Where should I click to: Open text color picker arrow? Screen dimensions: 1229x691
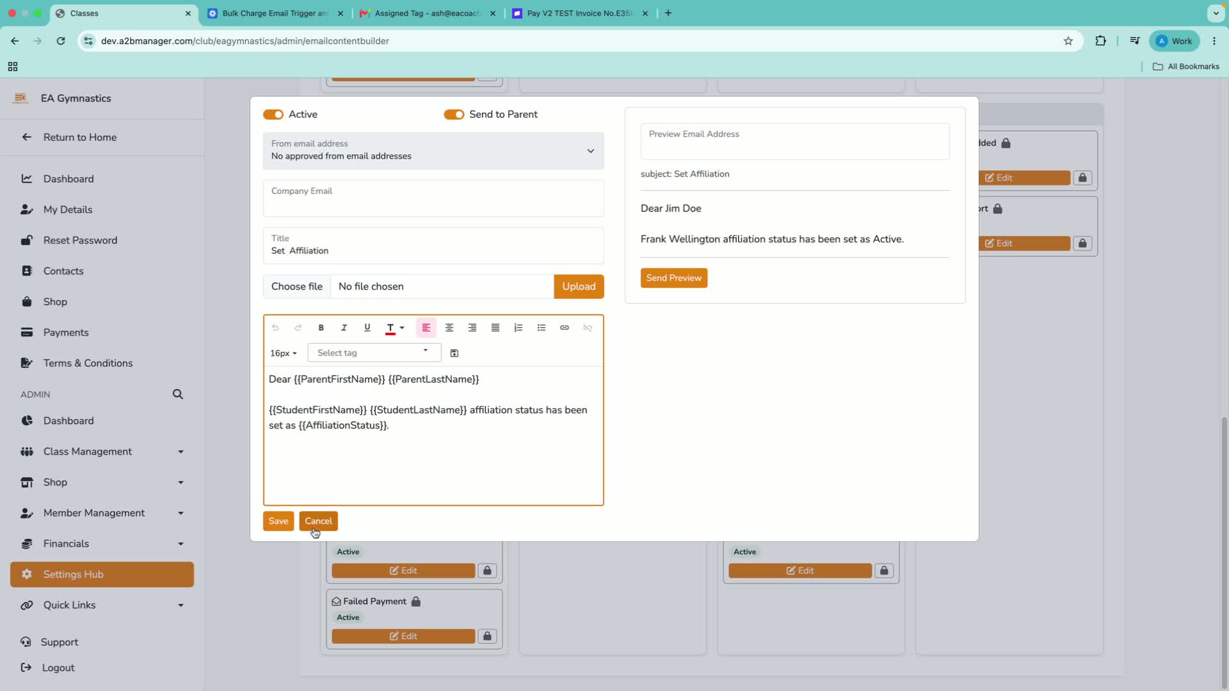point(402,328)
